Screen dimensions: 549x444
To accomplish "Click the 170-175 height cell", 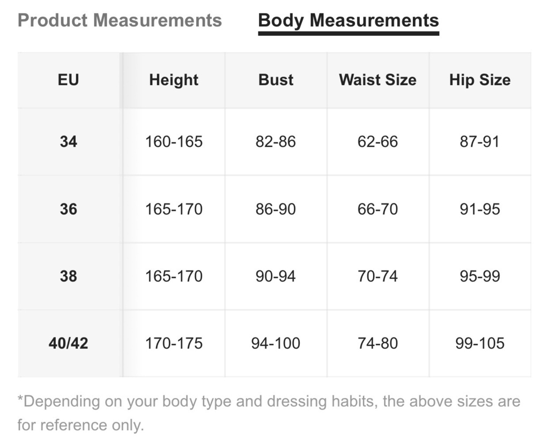I will point(174,343).
